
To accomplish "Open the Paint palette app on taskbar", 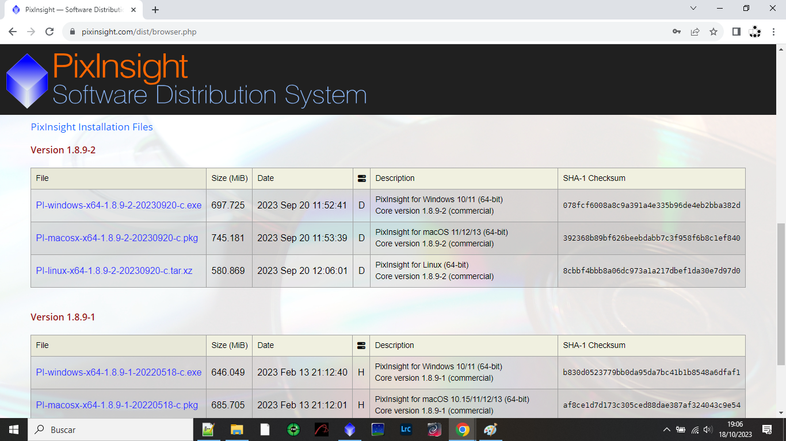I will tap(490, 430).
